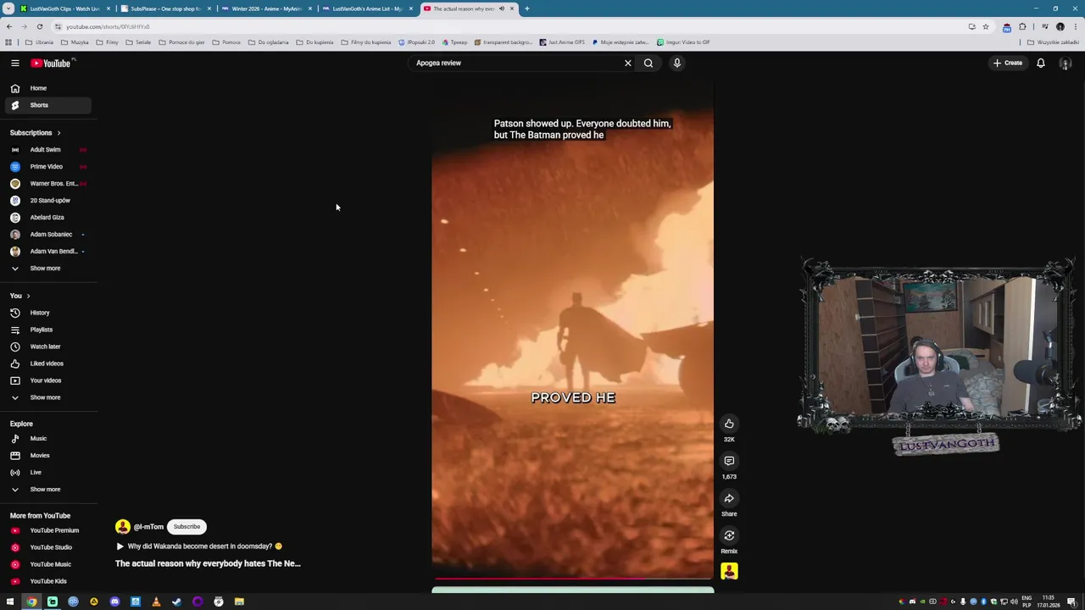
Task: Select Shorts in the sidebar
Action: coord(47,105)
